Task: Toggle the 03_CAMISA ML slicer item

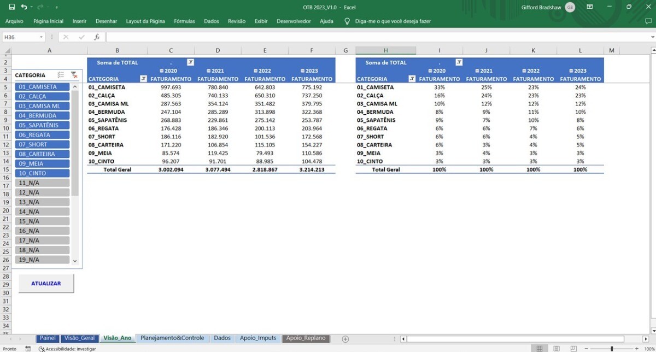Action: click(42, 106)
